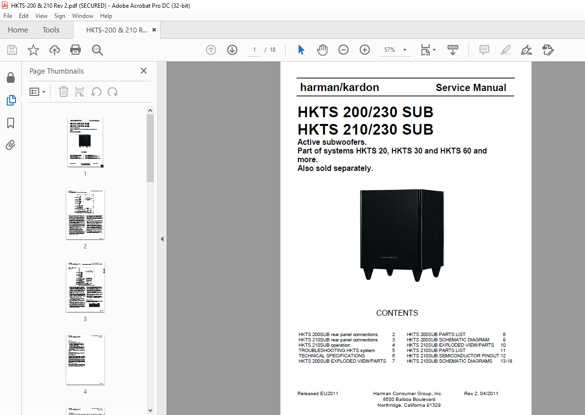Toggle the Page Thumbnails sidebar icon
Screen dimensions: 585x415
click(x=11, y=100)
